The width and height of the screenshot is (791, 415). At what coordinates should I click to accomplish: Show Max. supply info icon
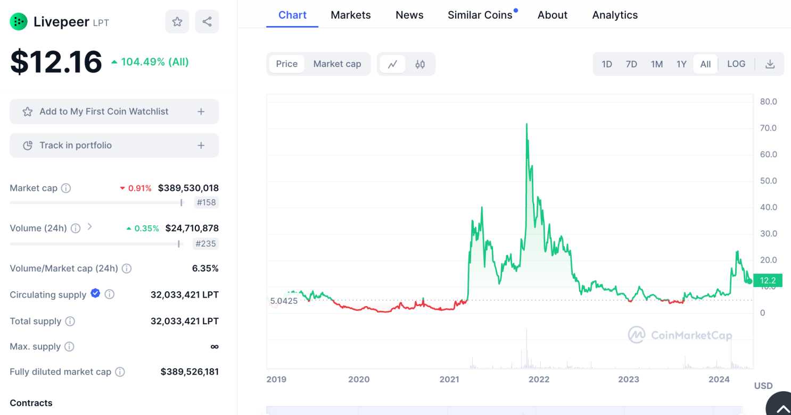point(69,346)
